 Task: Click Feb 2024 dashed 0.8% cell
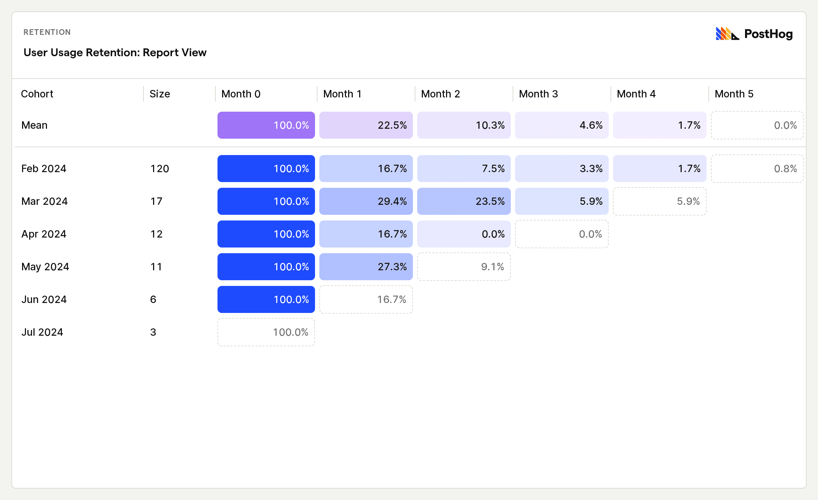point(757,169)
